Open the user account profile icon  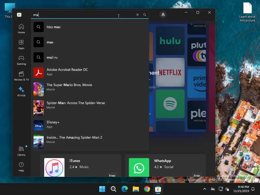(163, 14)
